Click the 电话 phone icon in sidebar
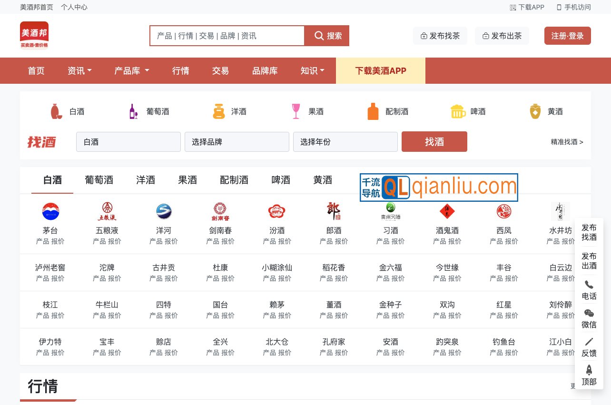The width and height of the screenshot is (611, 405). (x=589, y=285)
